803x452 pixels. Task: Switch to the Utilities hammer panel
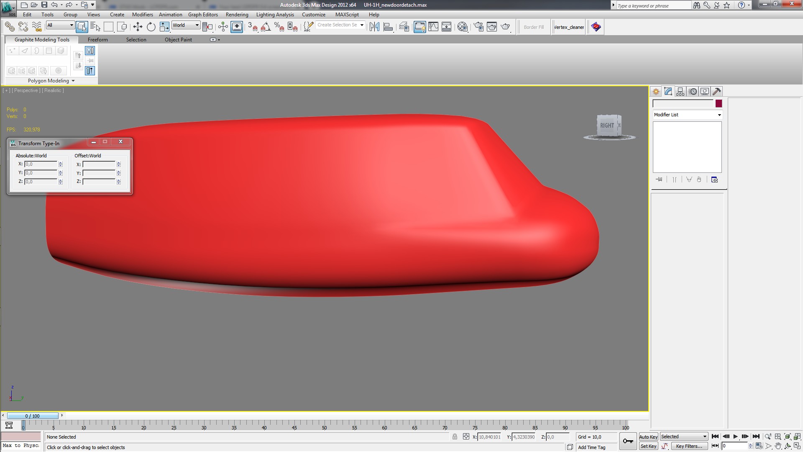(x=716, y=91)
